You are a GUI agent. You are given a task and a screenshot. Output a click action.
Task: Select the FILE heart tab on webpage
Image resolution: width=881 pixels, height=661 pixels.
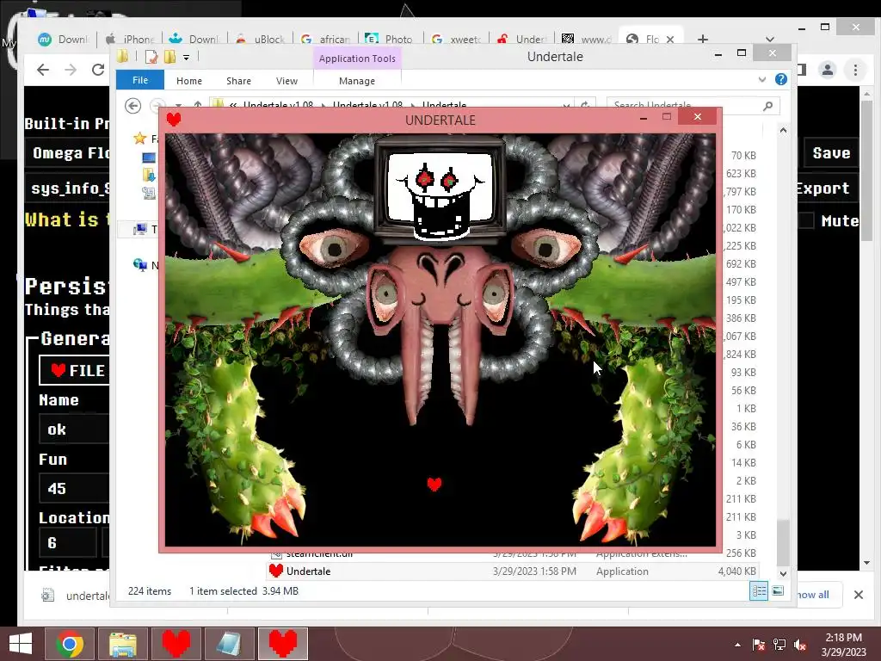(74, 370)
